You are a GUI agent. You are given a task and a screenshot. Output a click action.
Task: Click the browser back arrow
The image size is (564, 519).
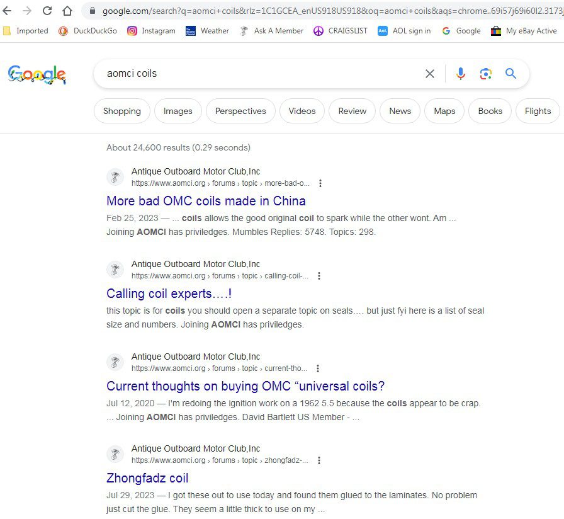[x=7, y=11]
